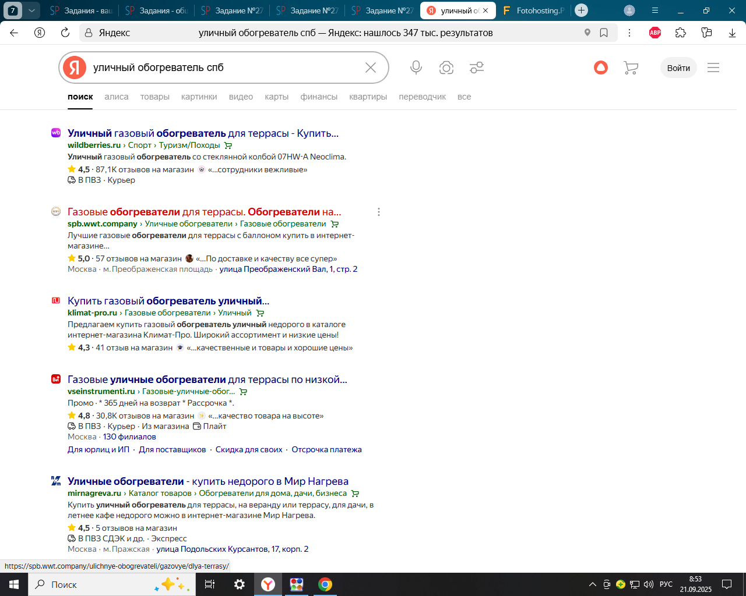Bookmark this page
This screenshot has height=596, width=746.
[604, 33]
